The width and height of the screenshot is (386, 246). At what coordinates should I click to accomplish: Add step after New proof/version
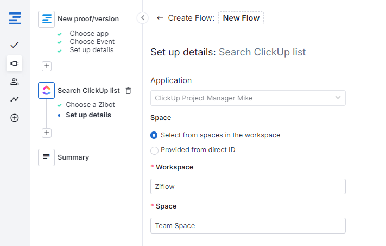pos(47,66)
